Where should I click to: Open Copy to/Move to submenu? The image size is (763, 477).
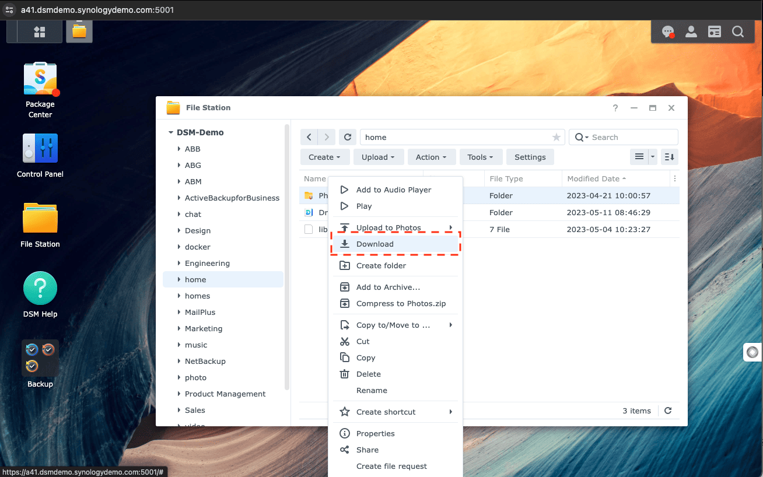pyautogui.click(x=395, y=325)
